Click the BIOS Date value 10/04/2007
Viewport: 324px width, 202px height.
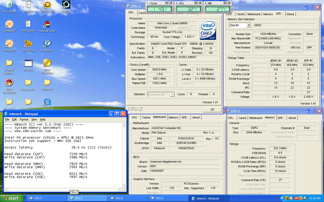point(184,171)
